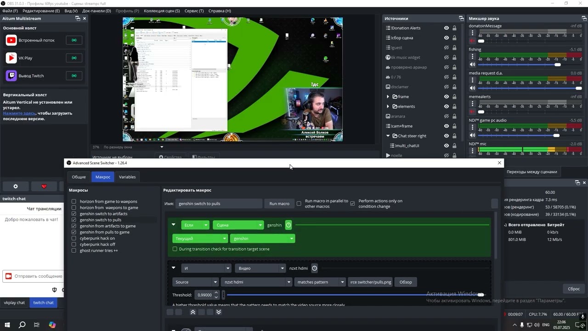Mute the fishing audio channel
This screenshot has height=331, width=588.
472,64
